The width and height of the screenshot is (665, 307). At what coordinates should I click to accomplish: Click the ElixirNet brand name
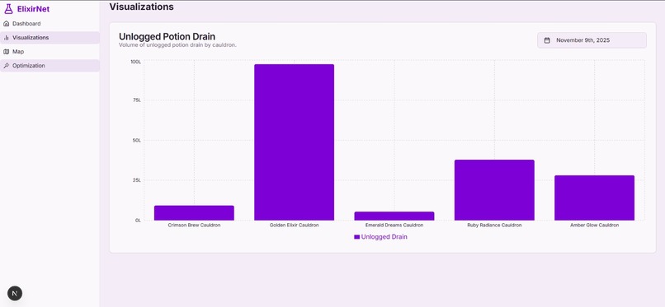[x=33, y=9]
